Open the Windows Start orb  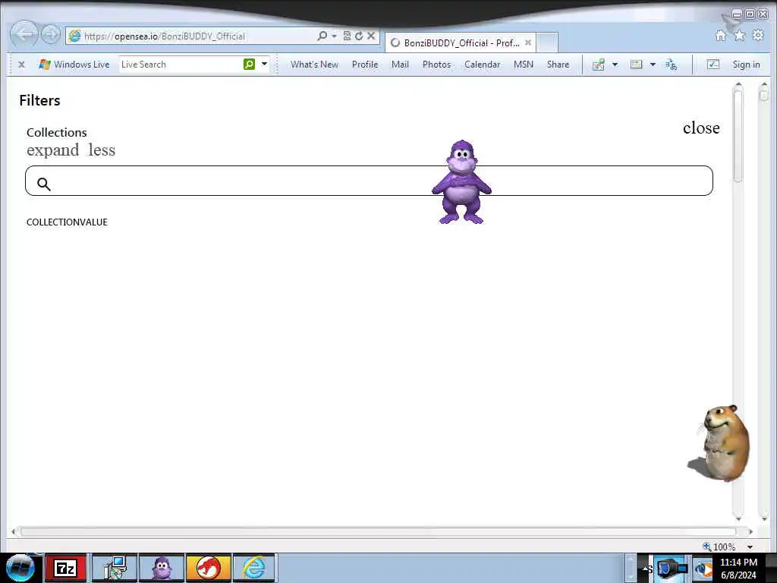20,568
